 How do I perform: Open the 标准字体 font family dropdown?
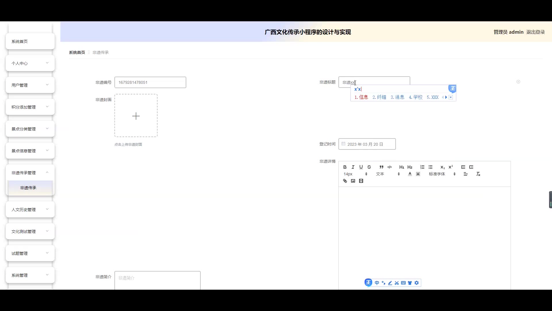pos(442,174)
